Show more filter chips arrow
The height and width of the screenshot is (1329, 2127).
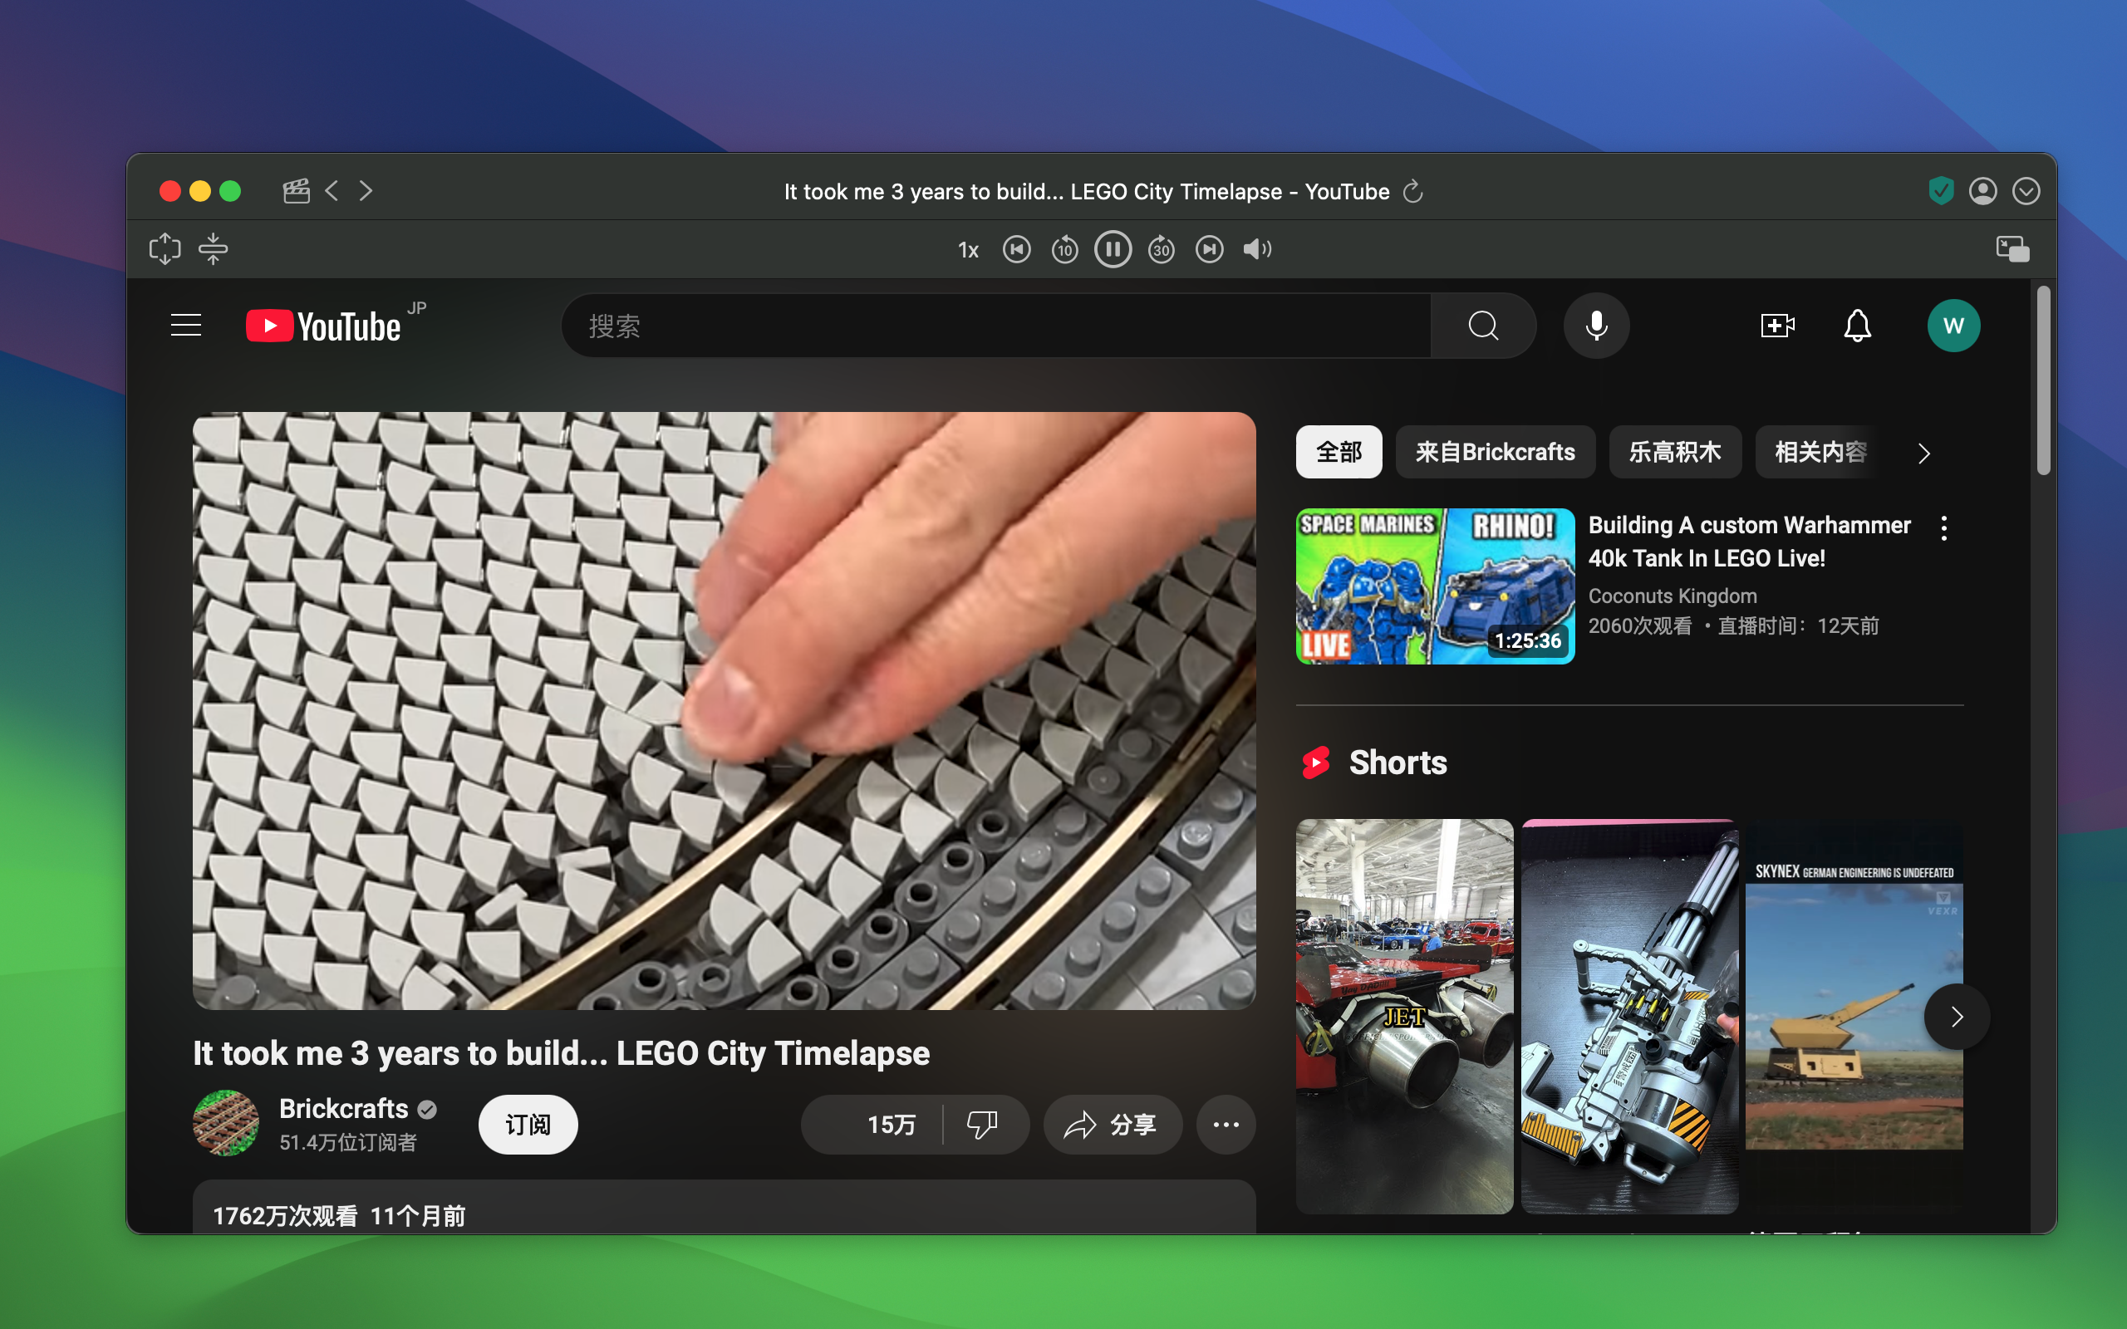[x=1924, y=454]
